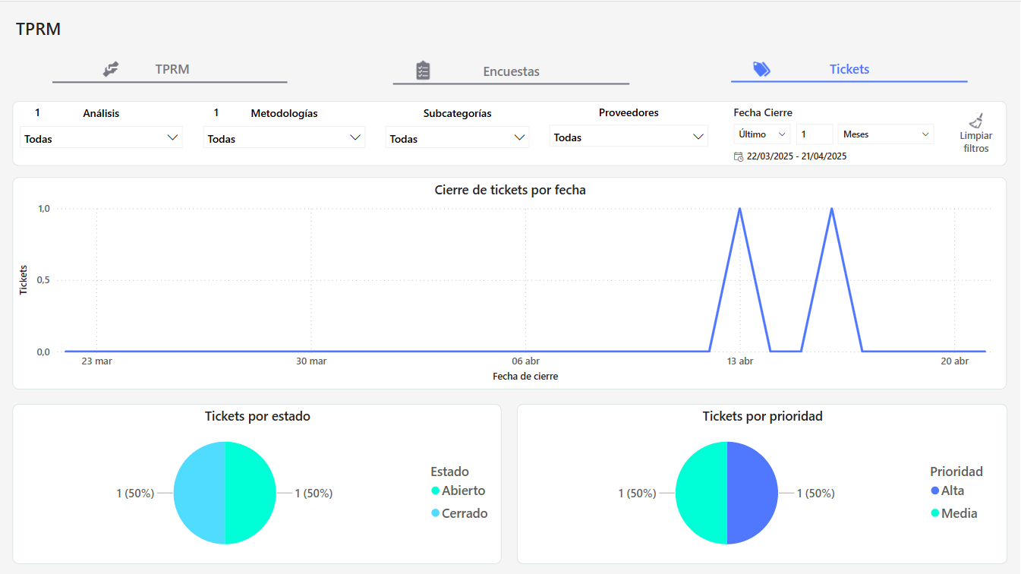Click the TPRM tab arrows icon
The width and height of the screenshot is (1021, 574).
coord(112,69)
